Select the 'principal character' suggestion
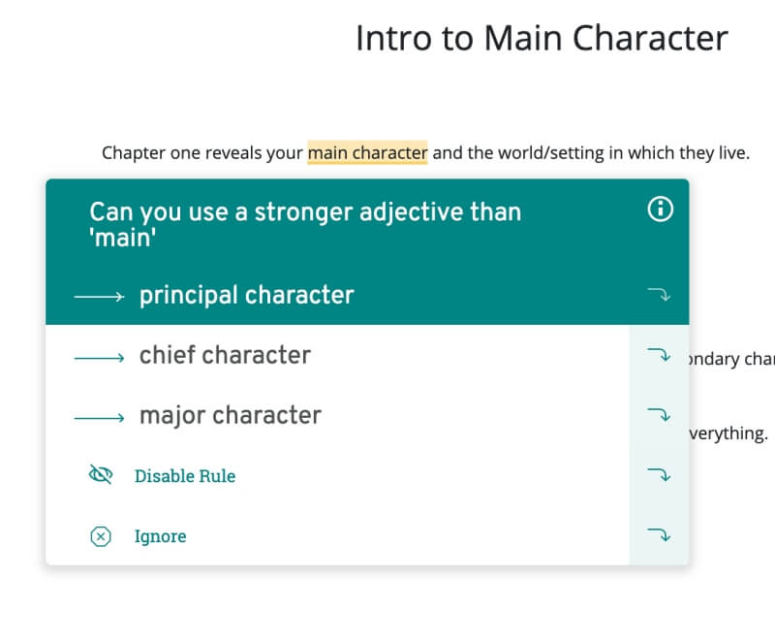 pyautogui.click(x=247, y=295)
